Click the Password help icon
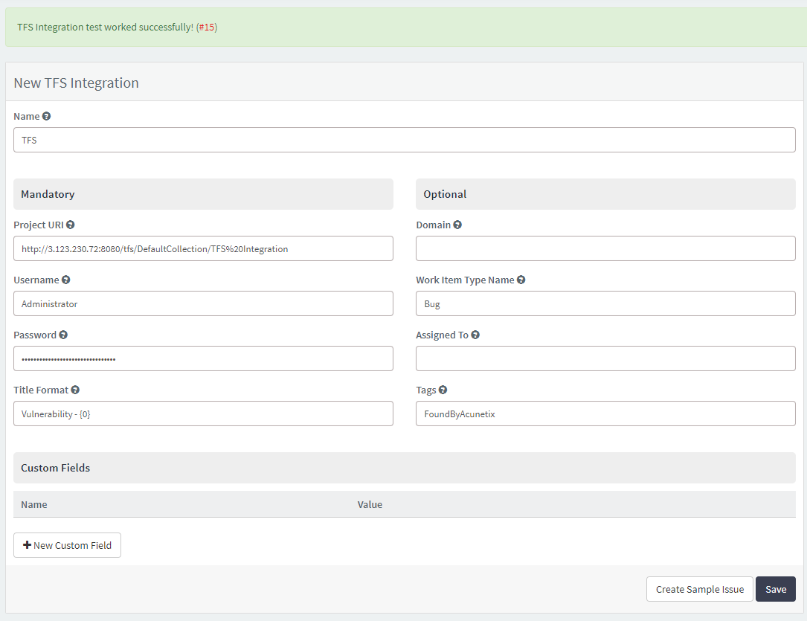The height and width of the screenshot is (621, 807). point(63,335)
